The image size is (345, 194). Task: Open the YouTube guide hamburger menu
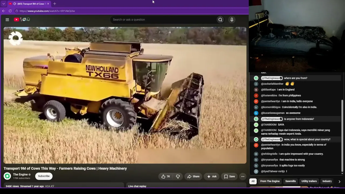point(7,20)
